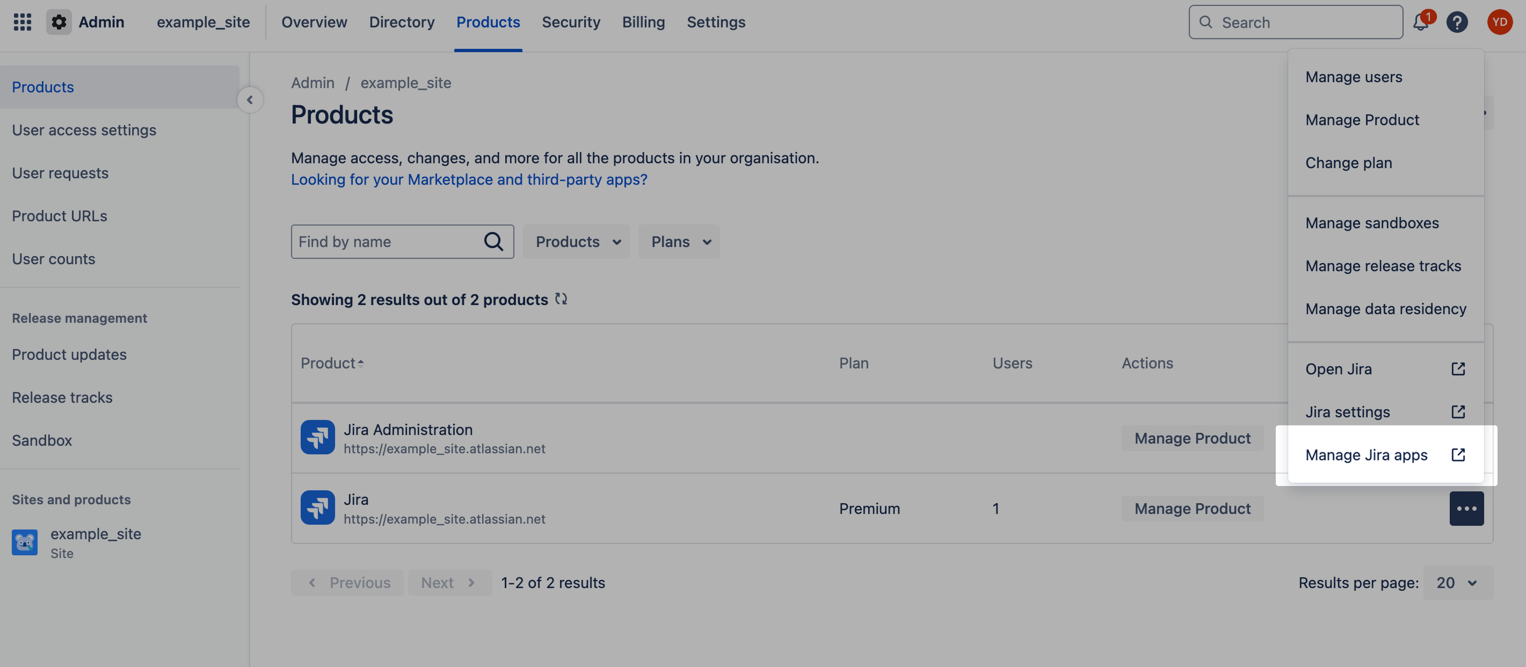Click the Jira Administration product icon

point(317,437)
